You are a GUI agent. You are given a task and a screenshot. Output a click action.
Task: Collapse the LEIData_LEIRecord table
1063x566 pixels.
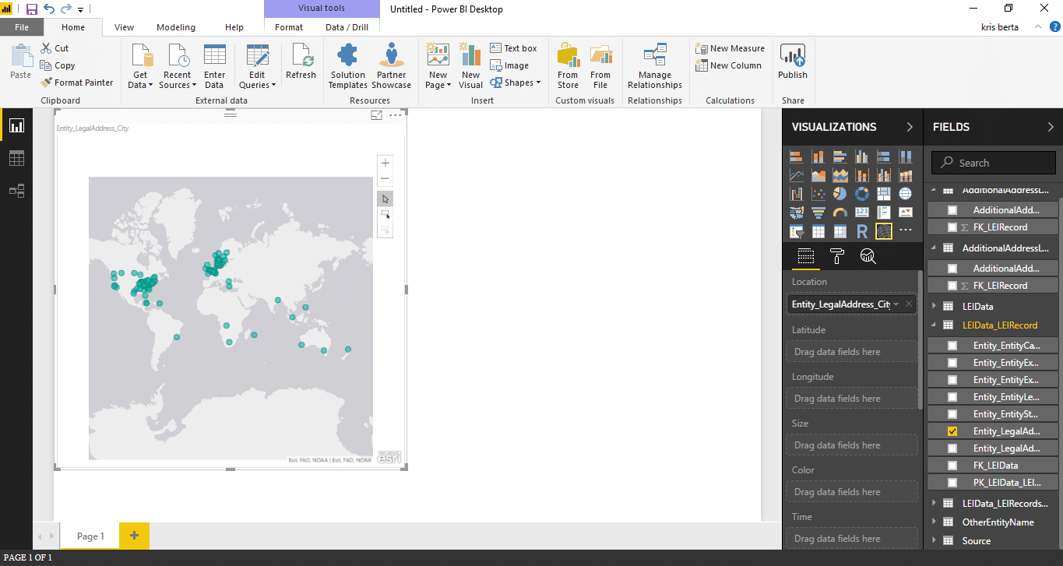tap(935, 325)
